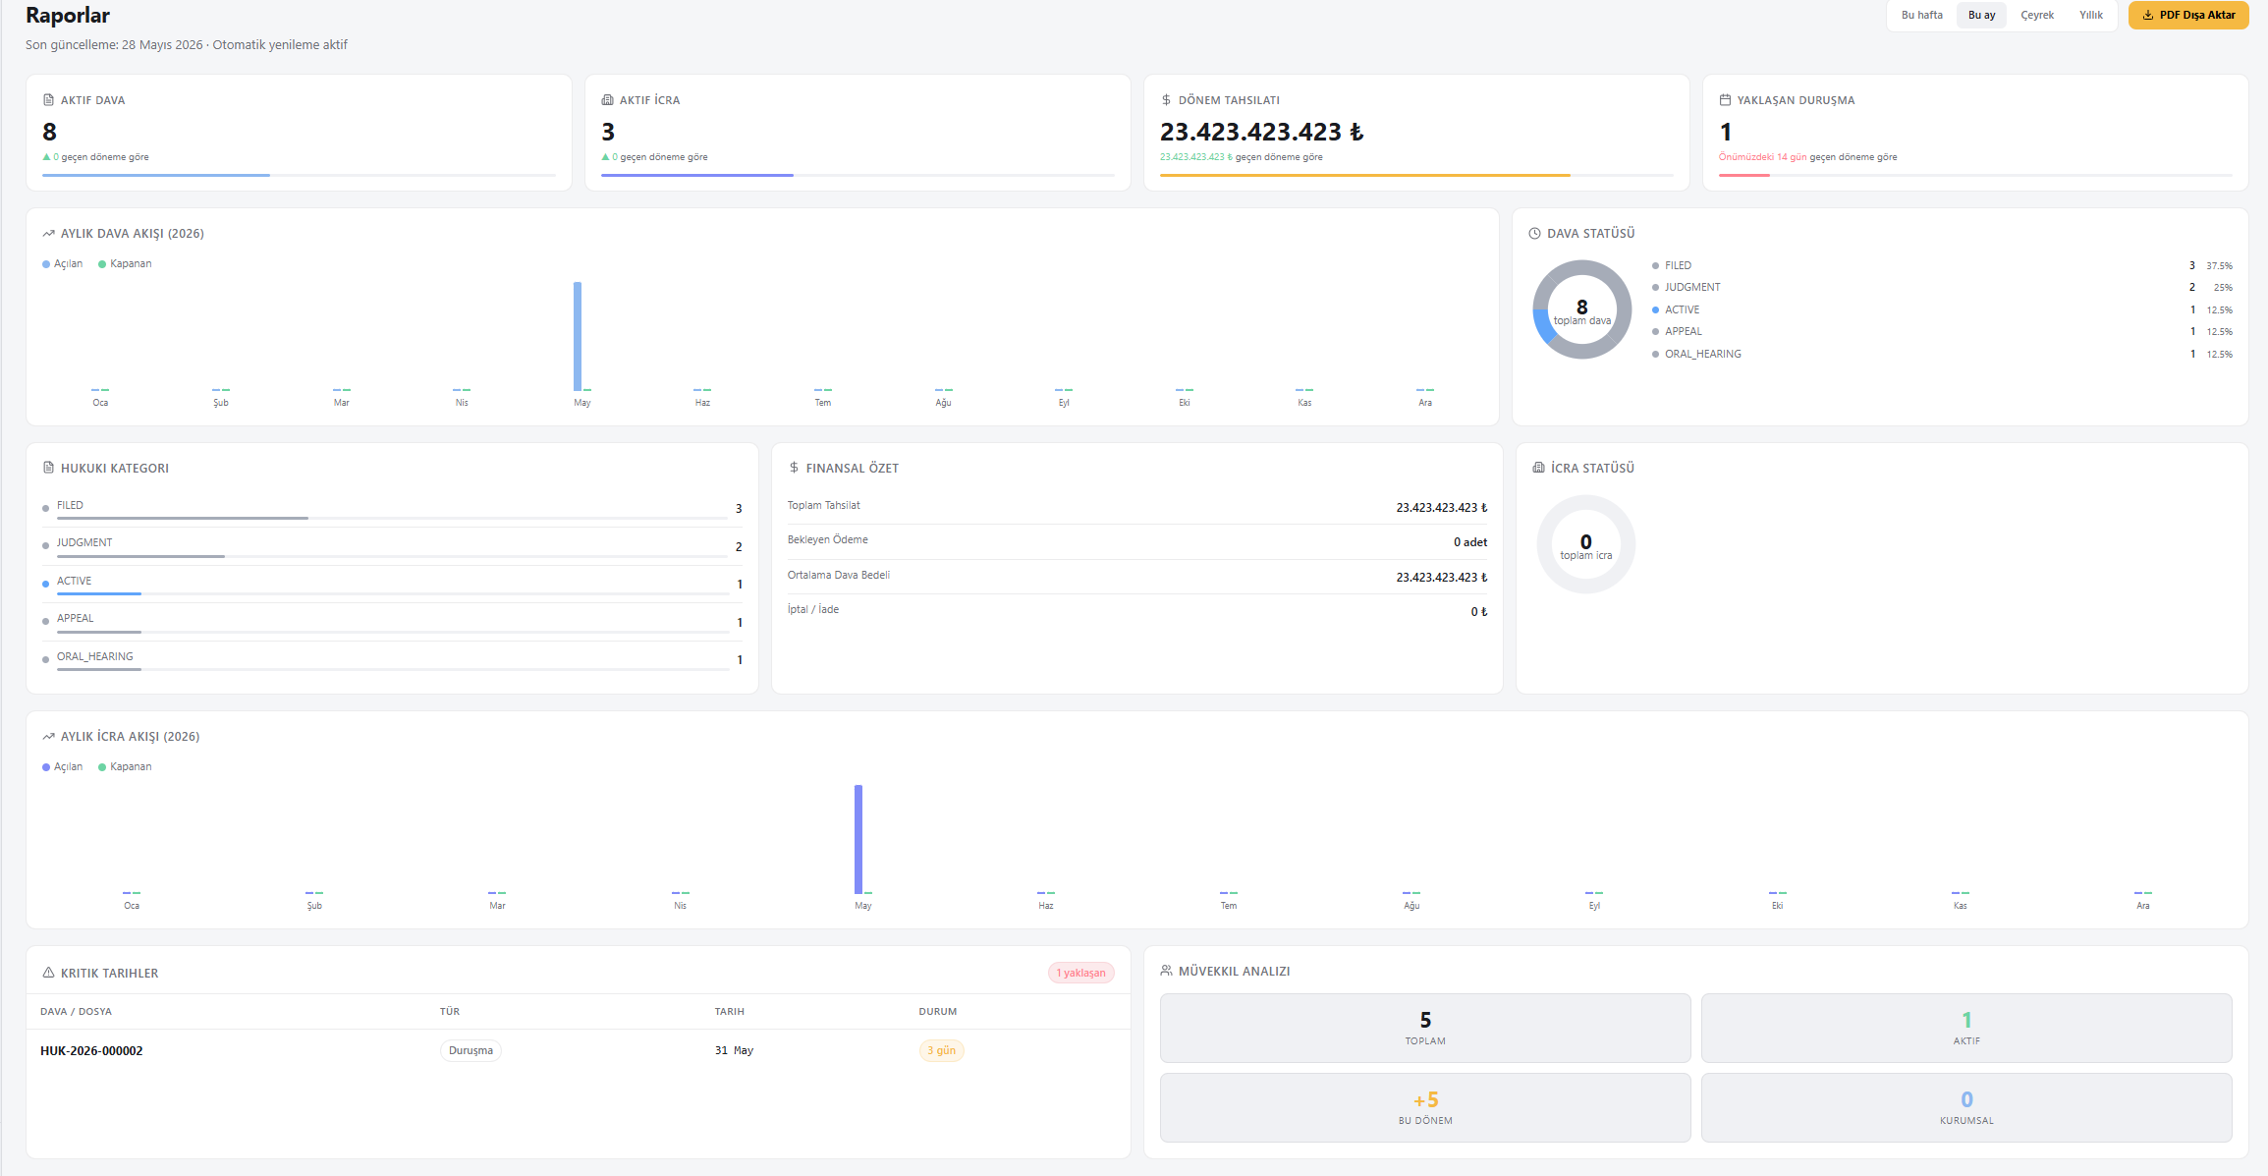Select the Çeyrek period tab
The image size is (2268, 1176).
point(2037,16)
